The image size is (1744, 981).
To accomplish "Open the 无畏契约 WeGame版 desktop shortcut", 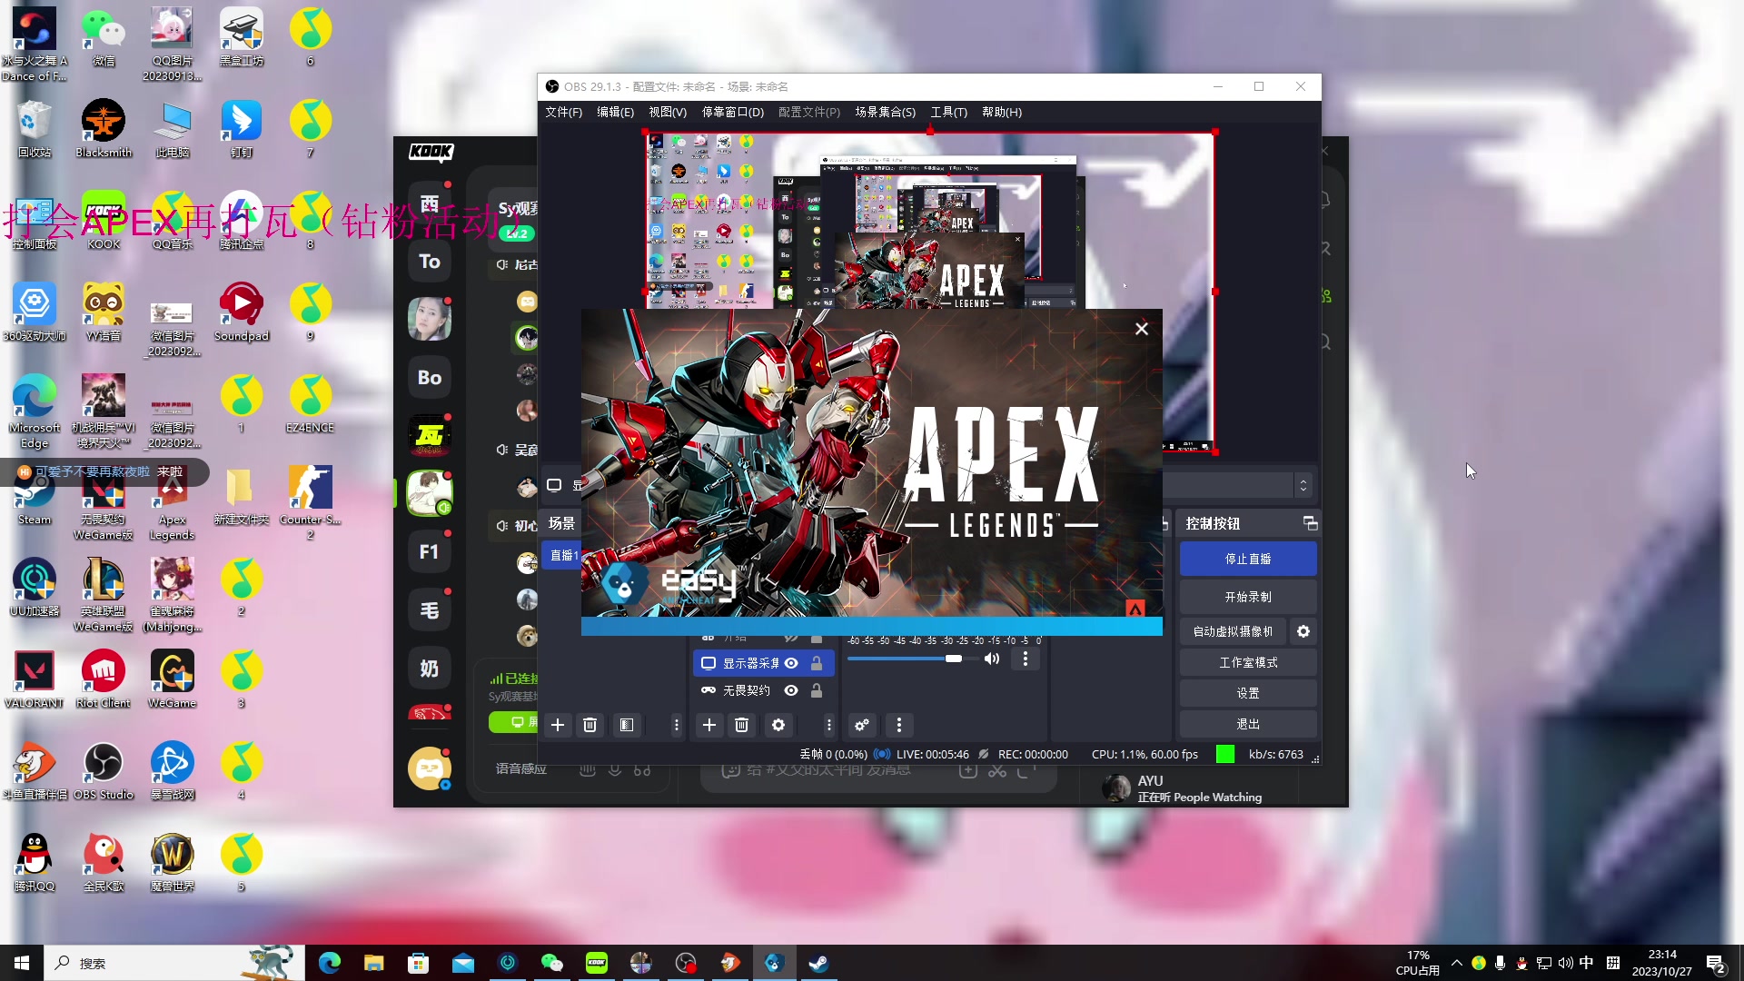I will (x=104, y=504).
